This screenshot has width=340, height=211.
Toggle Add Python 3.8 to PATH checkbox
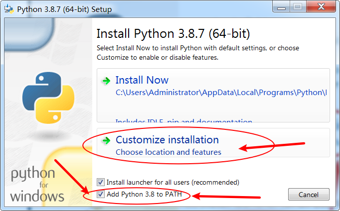tap(100, 194)
